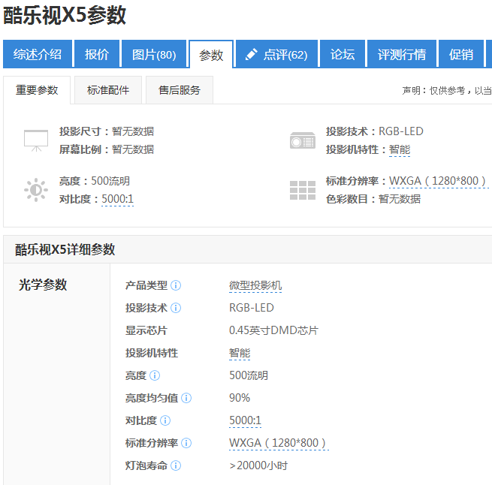Click info icon next to 投影技术
This screenshot has height=485, width=492.
click(176, 308)
